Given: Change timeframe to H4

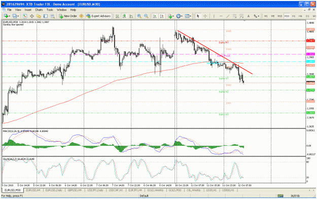Looking at the screenshot, I should [300, 16].
